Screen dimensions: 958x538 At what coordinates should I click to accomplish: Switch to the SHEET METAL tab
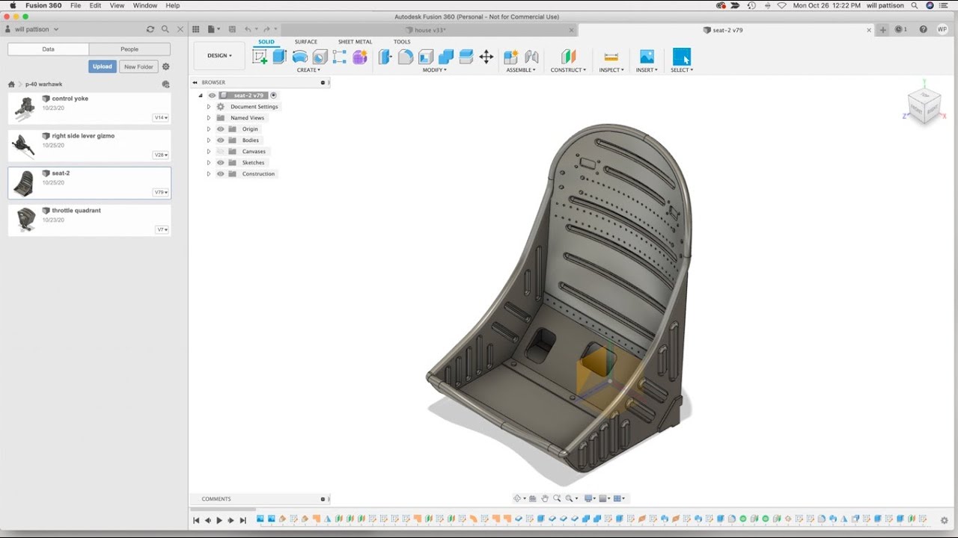click(355, 42)
